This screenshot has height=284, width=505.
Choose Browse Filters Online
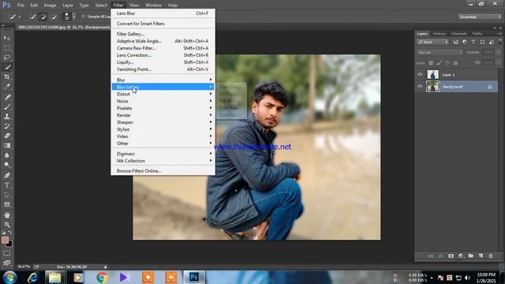163,171
